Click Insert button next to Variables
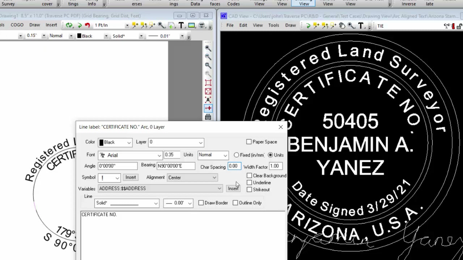This screenshot has width=463, height=260. pos(233,188)
